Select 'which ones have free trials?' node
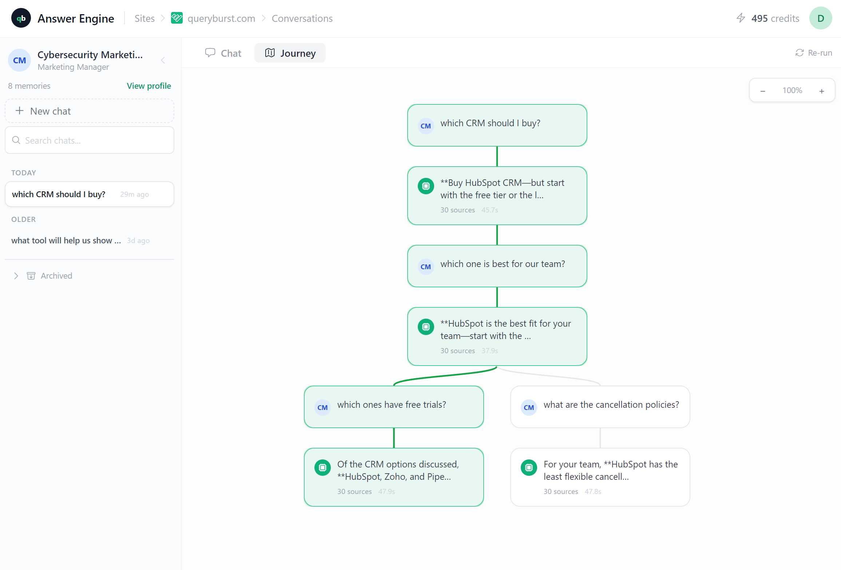The image size is (841, 570). pos(394,407)
